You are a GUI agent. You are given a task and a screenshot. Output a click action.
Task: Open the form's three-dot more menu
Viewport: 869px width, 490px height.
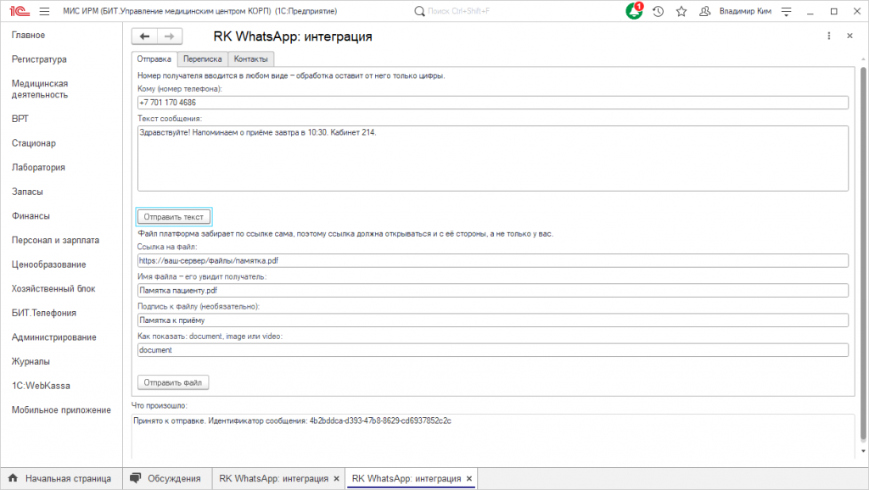tap(828, 36)
